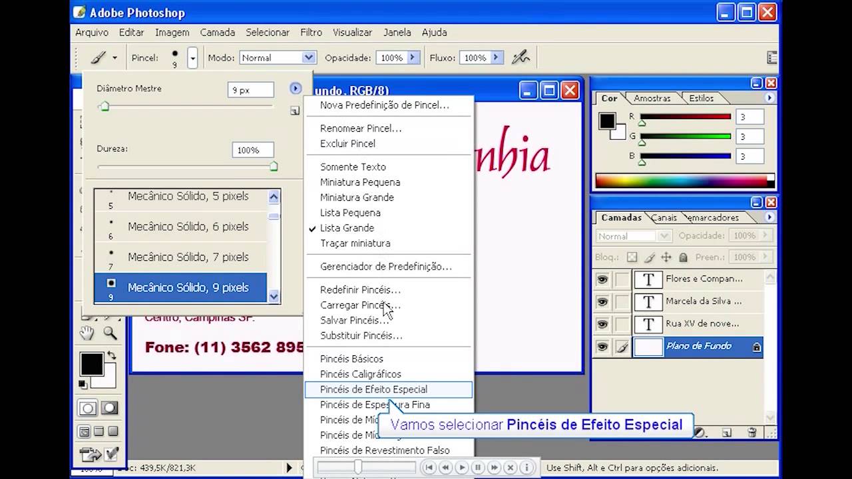Jump to ImageReady icon
Image resolution: width=852 pixels, height=479 pixels.
pos(99,454)
